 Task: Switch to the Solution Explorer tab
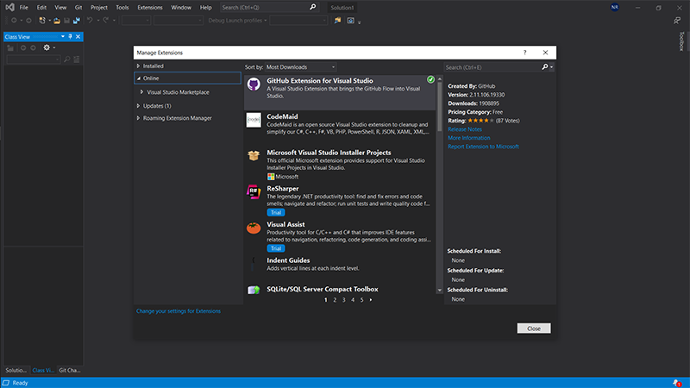click(x=16, y=371)
